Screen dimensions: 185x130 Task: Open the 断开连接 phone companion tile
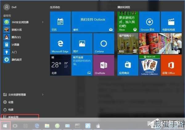pos(82,65)
